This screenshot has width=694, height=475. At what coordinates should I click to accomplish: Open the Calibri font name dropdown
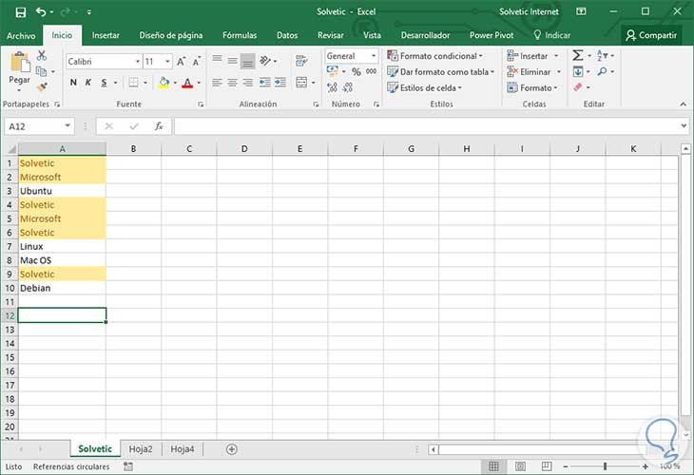click(138, 62)
